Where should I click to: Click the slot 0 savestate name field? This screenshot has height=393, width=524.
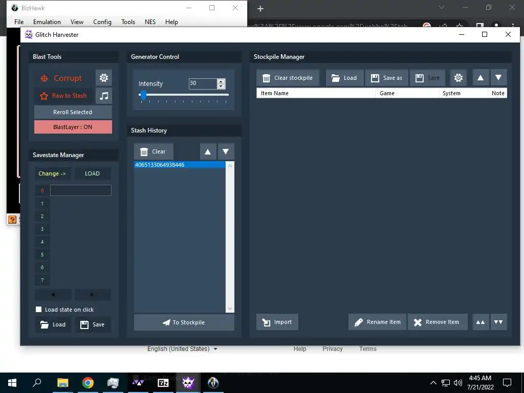pos(80,190)
